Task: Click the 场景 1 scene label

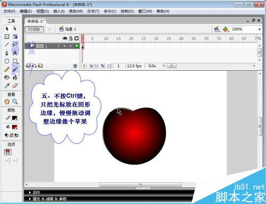Action: click(x=70, y=29)
